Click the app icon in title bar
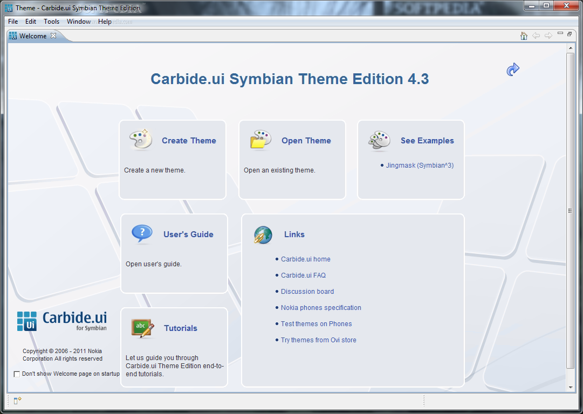The width and height of the screenshot is (583, 414). 9,8
